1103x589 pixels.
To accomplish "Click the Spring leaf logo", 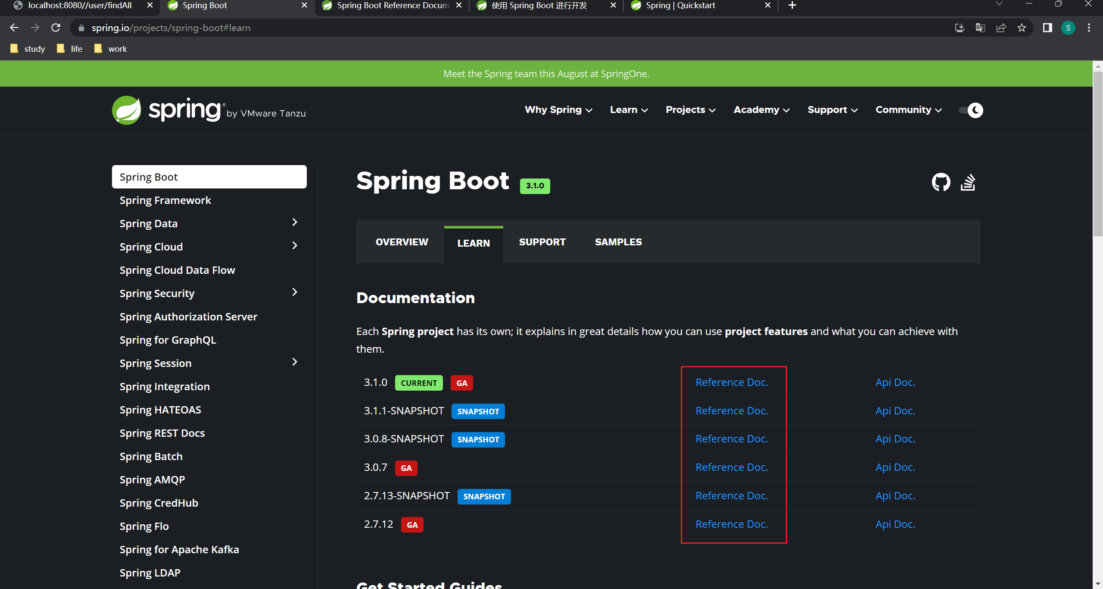I will point(127,110).
